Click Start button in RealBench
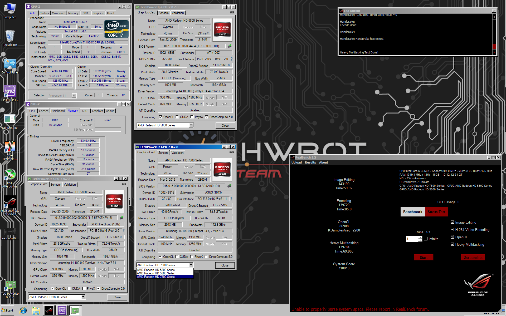Image resolution: width=506 pixels, height=316 pixels. click(424, 258)
